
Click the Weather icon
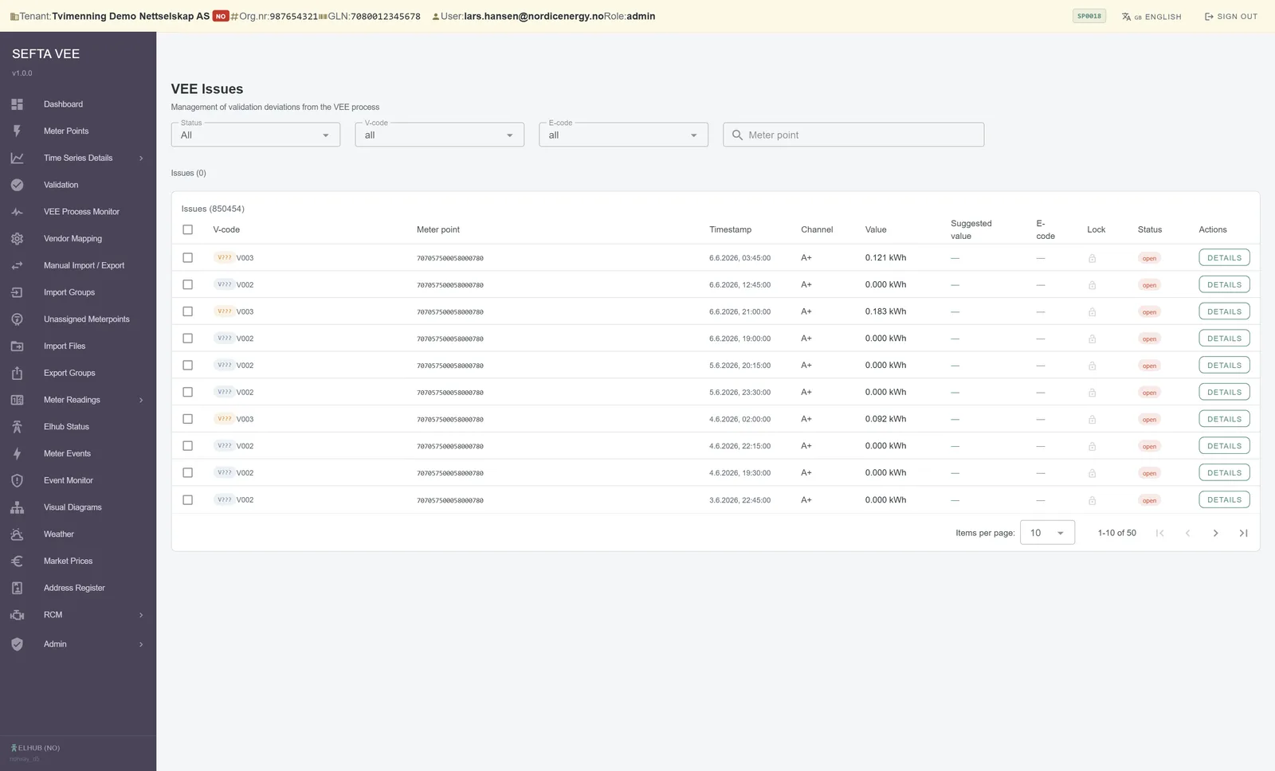point(17,534)
